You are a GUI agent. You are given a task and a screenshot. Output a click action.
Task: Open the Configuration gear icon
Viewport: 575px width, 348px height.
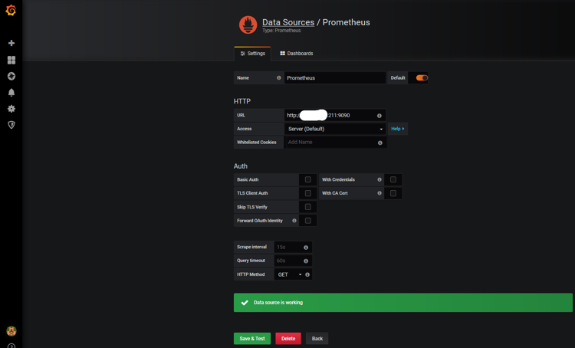pyautogui.click(x=11, y=109)
